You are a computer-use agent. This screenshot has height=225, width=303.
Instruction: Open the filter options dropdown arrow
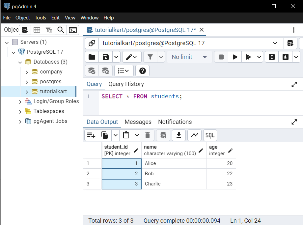(x=161, y=57)
